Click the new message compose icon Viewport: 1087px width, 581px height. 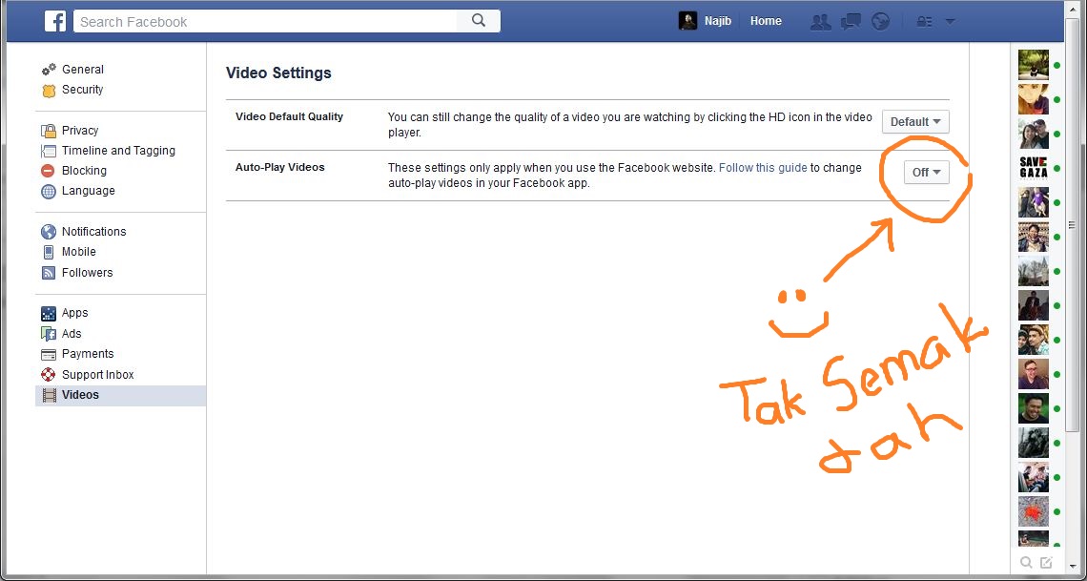pyautogui.click(x=1046, y=562)
